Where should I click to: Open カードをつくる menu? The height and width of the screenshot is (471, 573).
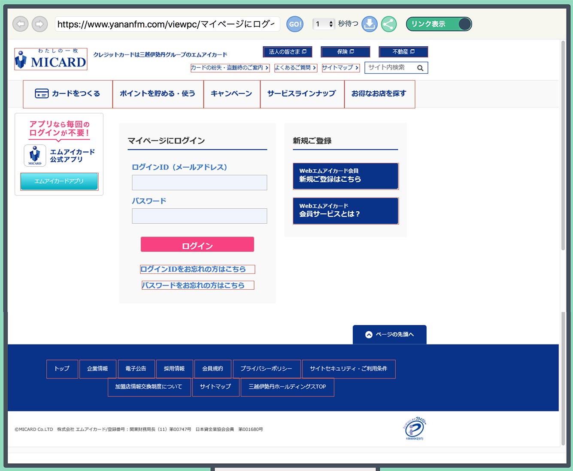pyautogui.click(x=68, y=94)
